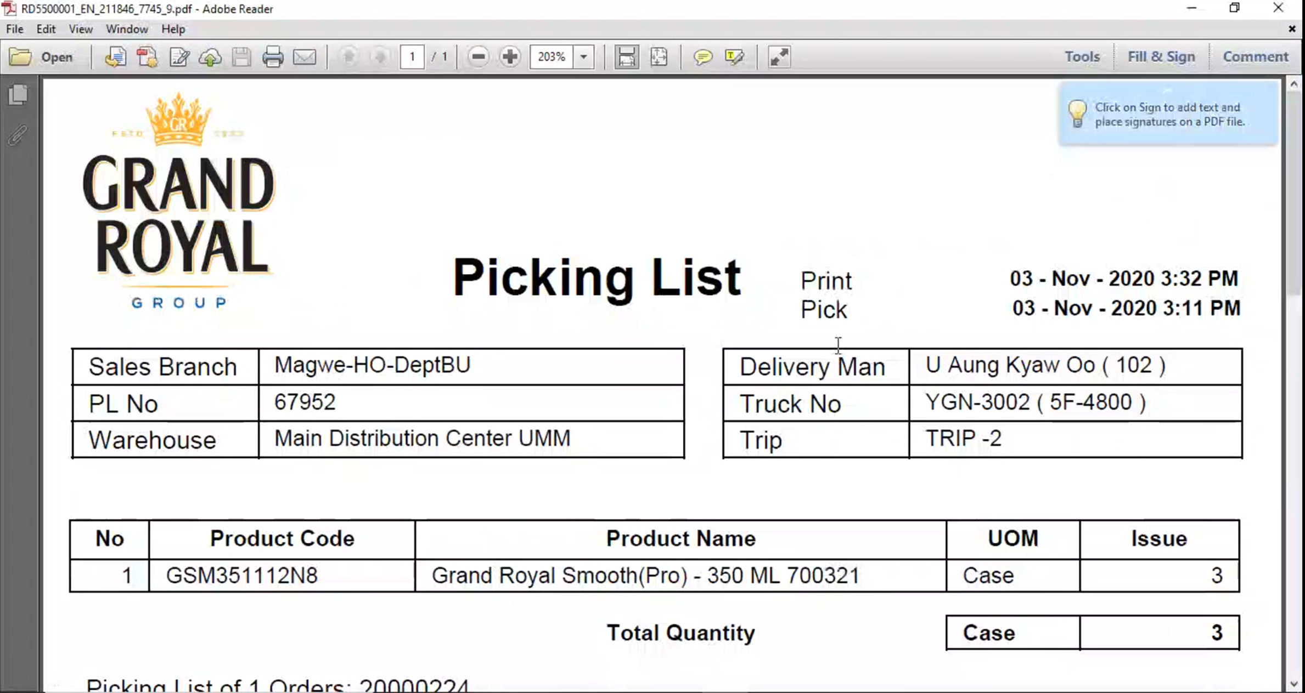
Task: Open the Fill & Sign pane
Action: [1161, 56]
